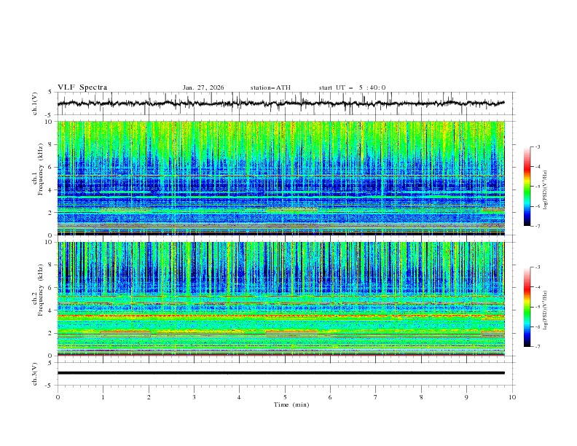Viewport: 577px width, 446px height.
Task: Select the "start UT = 5 :40: 0" text
Action: click(x=352, y=87)
